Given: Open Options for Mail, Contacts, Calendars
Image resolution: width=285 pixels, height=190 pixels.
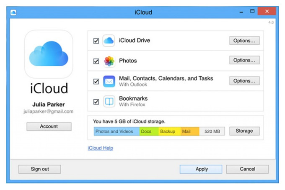Looking at the screenshot, I should click(x=244, y=81).
